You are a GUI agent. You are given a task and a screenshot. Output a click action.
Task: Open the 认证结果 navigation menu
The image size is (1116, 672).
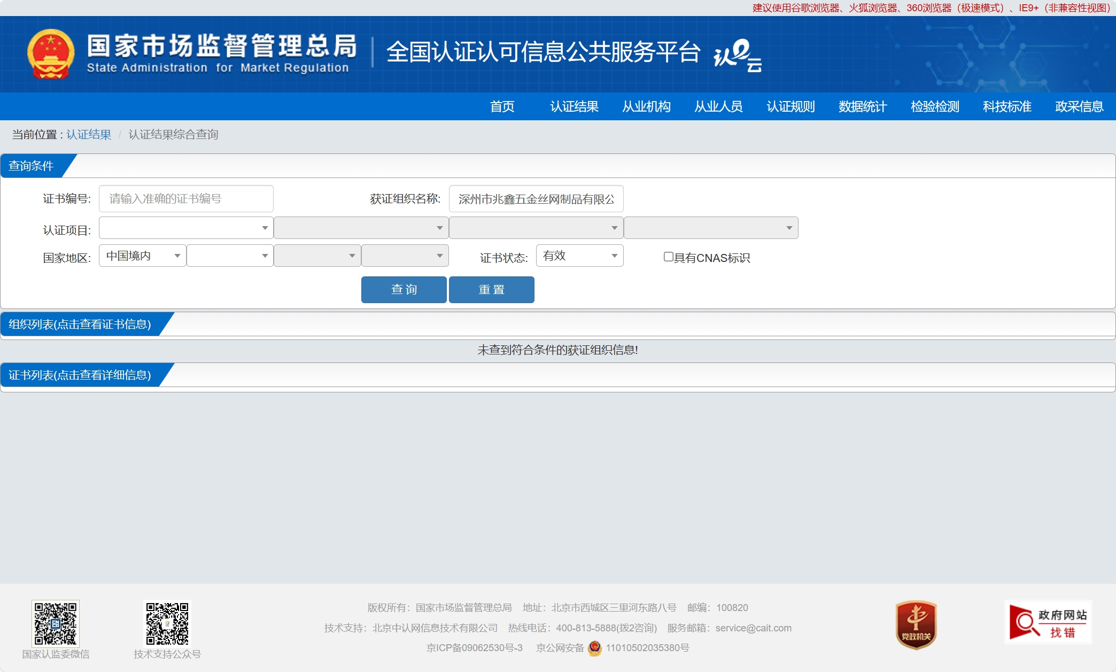(x=575, y=106)
